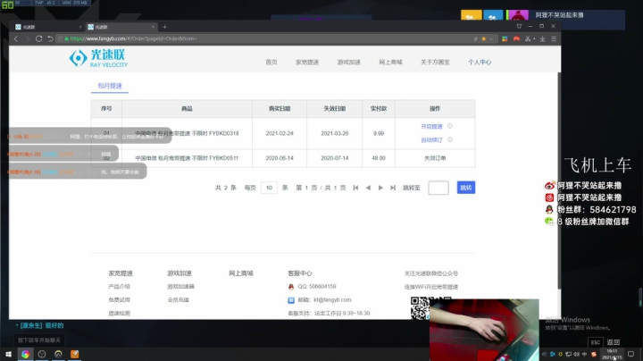Open the 个人中心 navigation item
Image resolution: width=643 pixels, height=361 pixels.
tap(480, 63)
